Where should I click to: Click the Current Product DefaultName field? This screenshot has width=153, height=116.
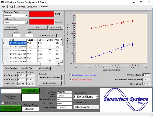pyautogui.click(x=86, y=107)
